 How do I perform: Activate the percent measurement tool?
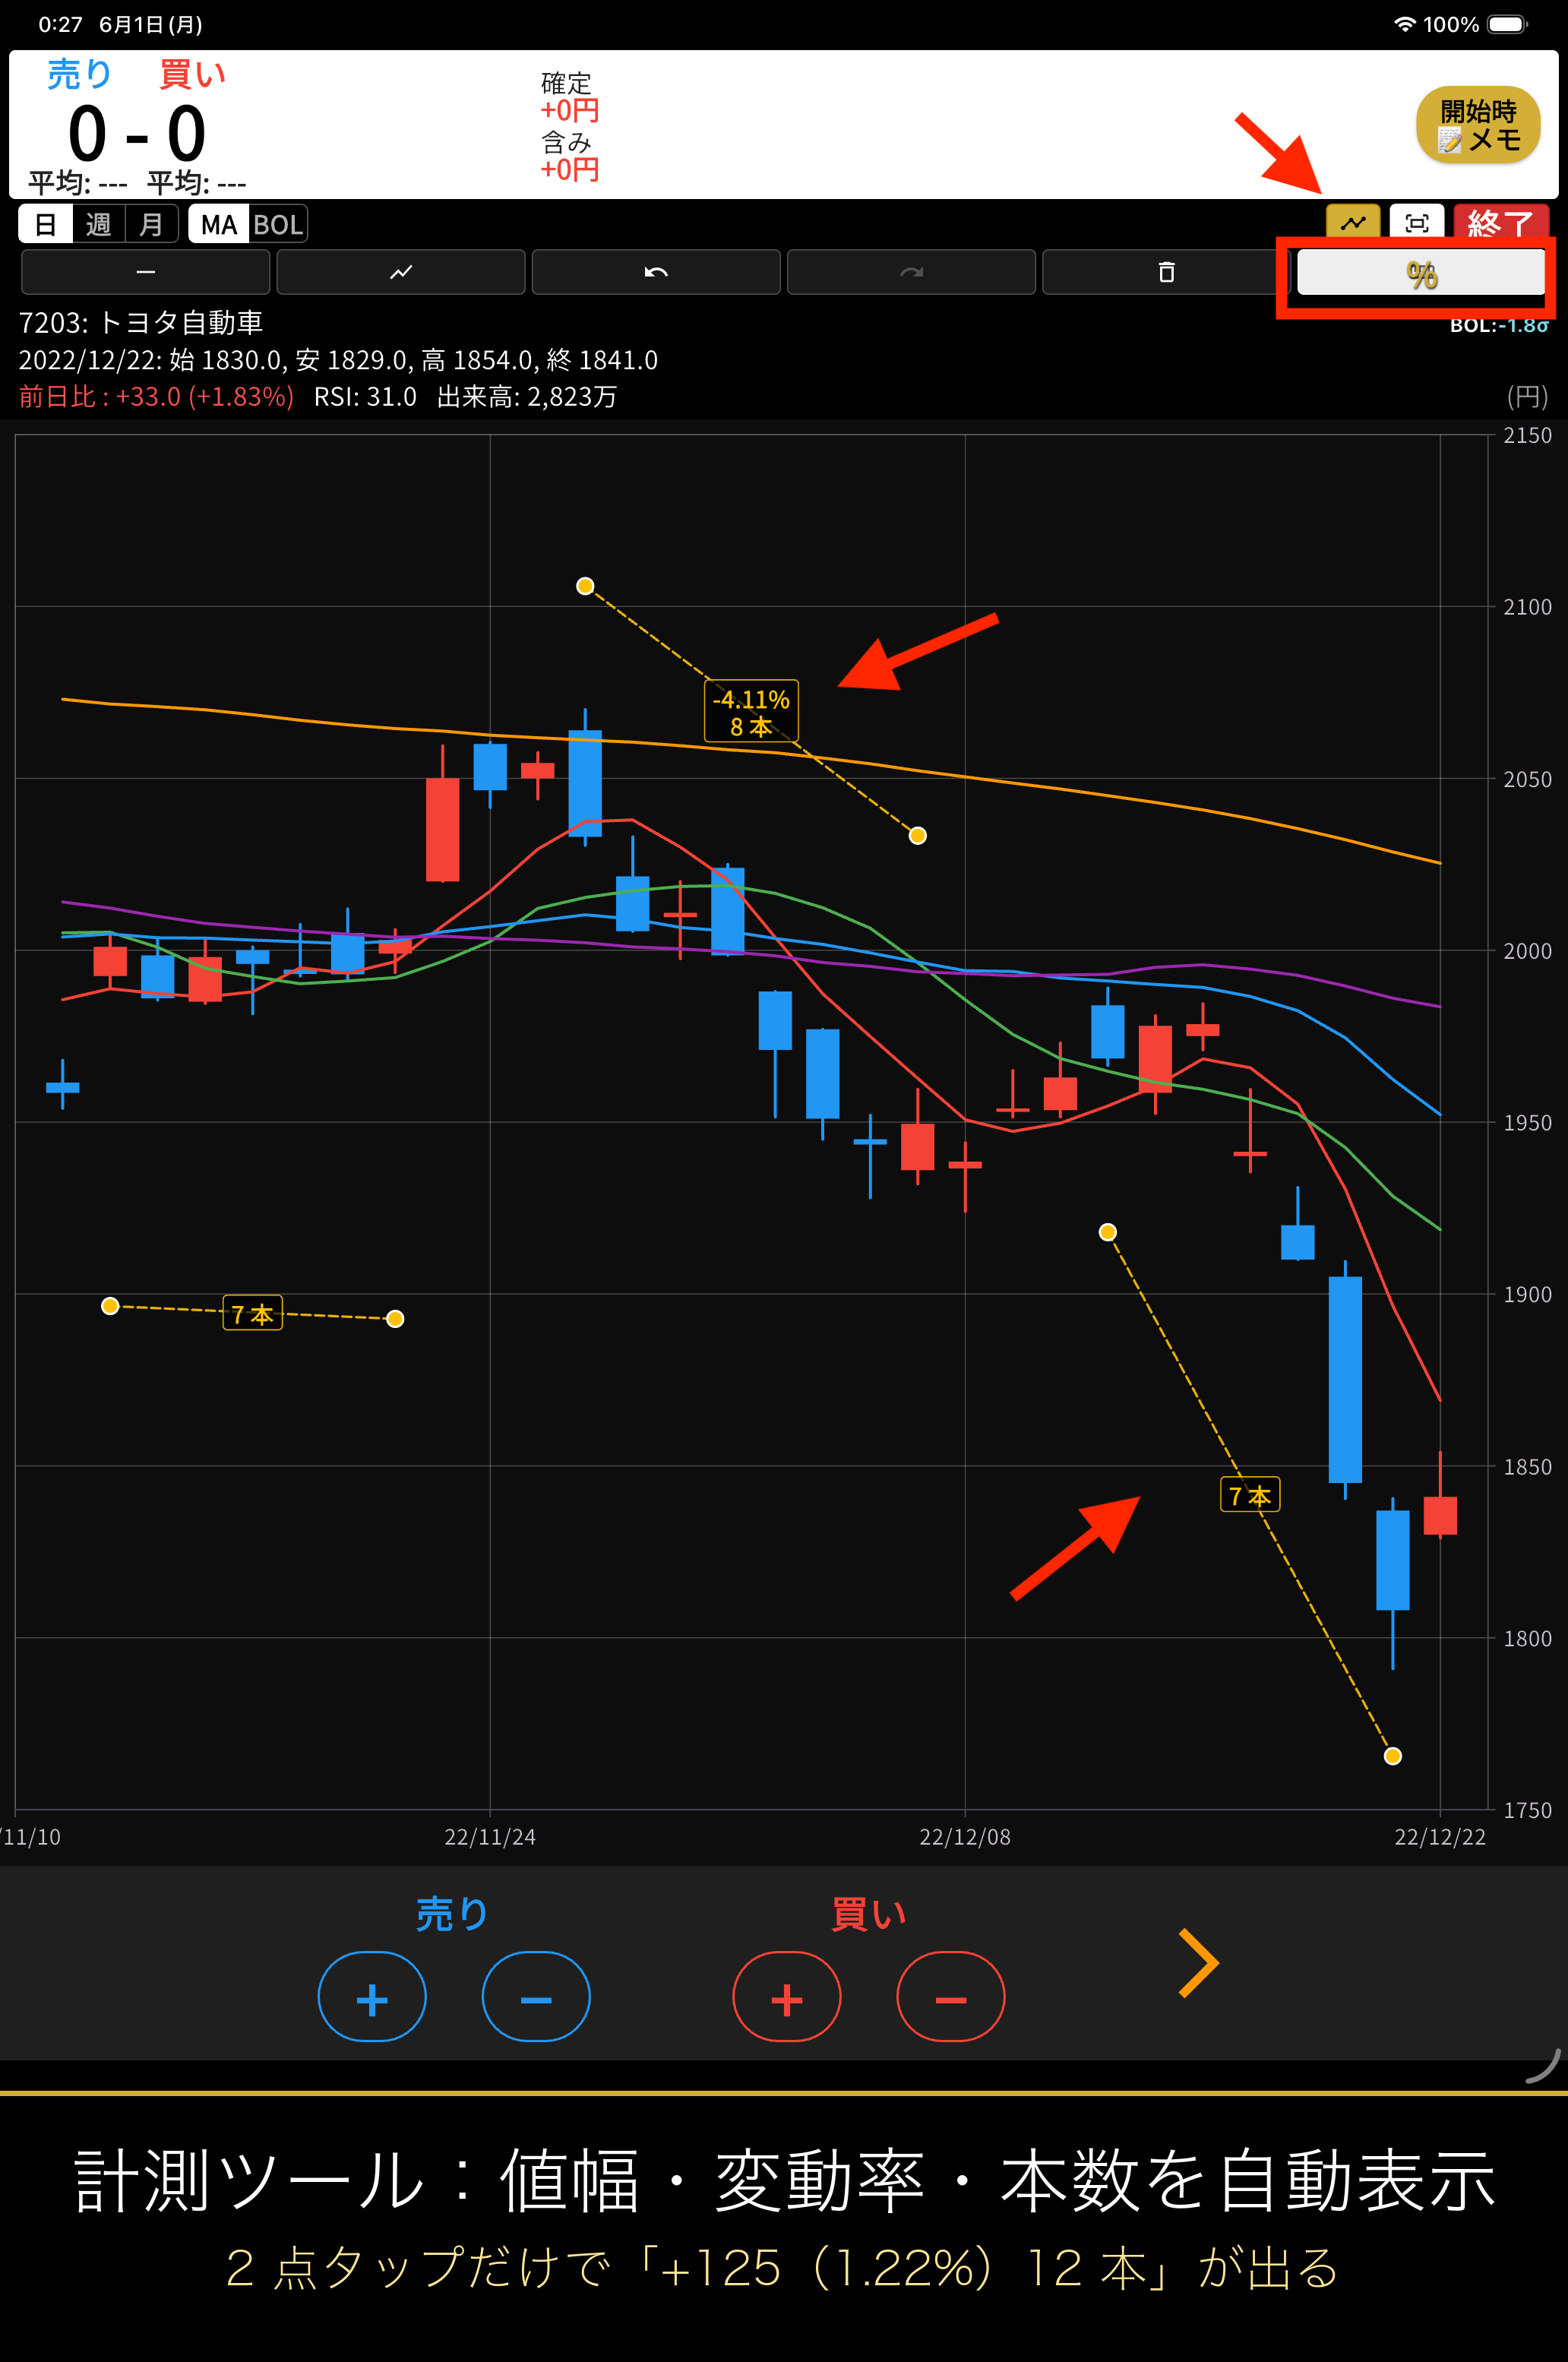pos(1421,273)
